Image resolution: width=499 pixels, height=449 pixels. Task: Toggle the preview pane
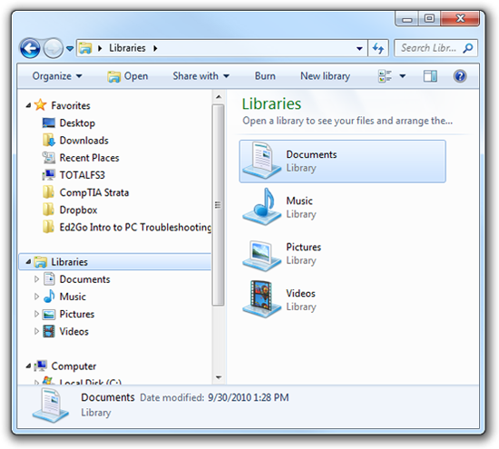pyautogui.click(x=430, y=76)
